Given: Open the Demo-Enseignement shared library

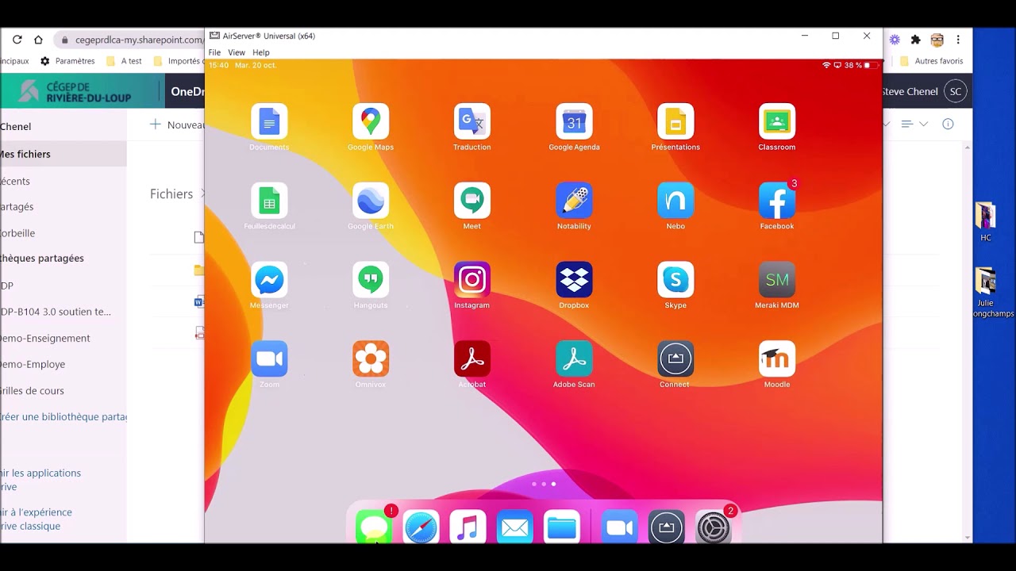Looking at the screenshot, I should 45,338.
